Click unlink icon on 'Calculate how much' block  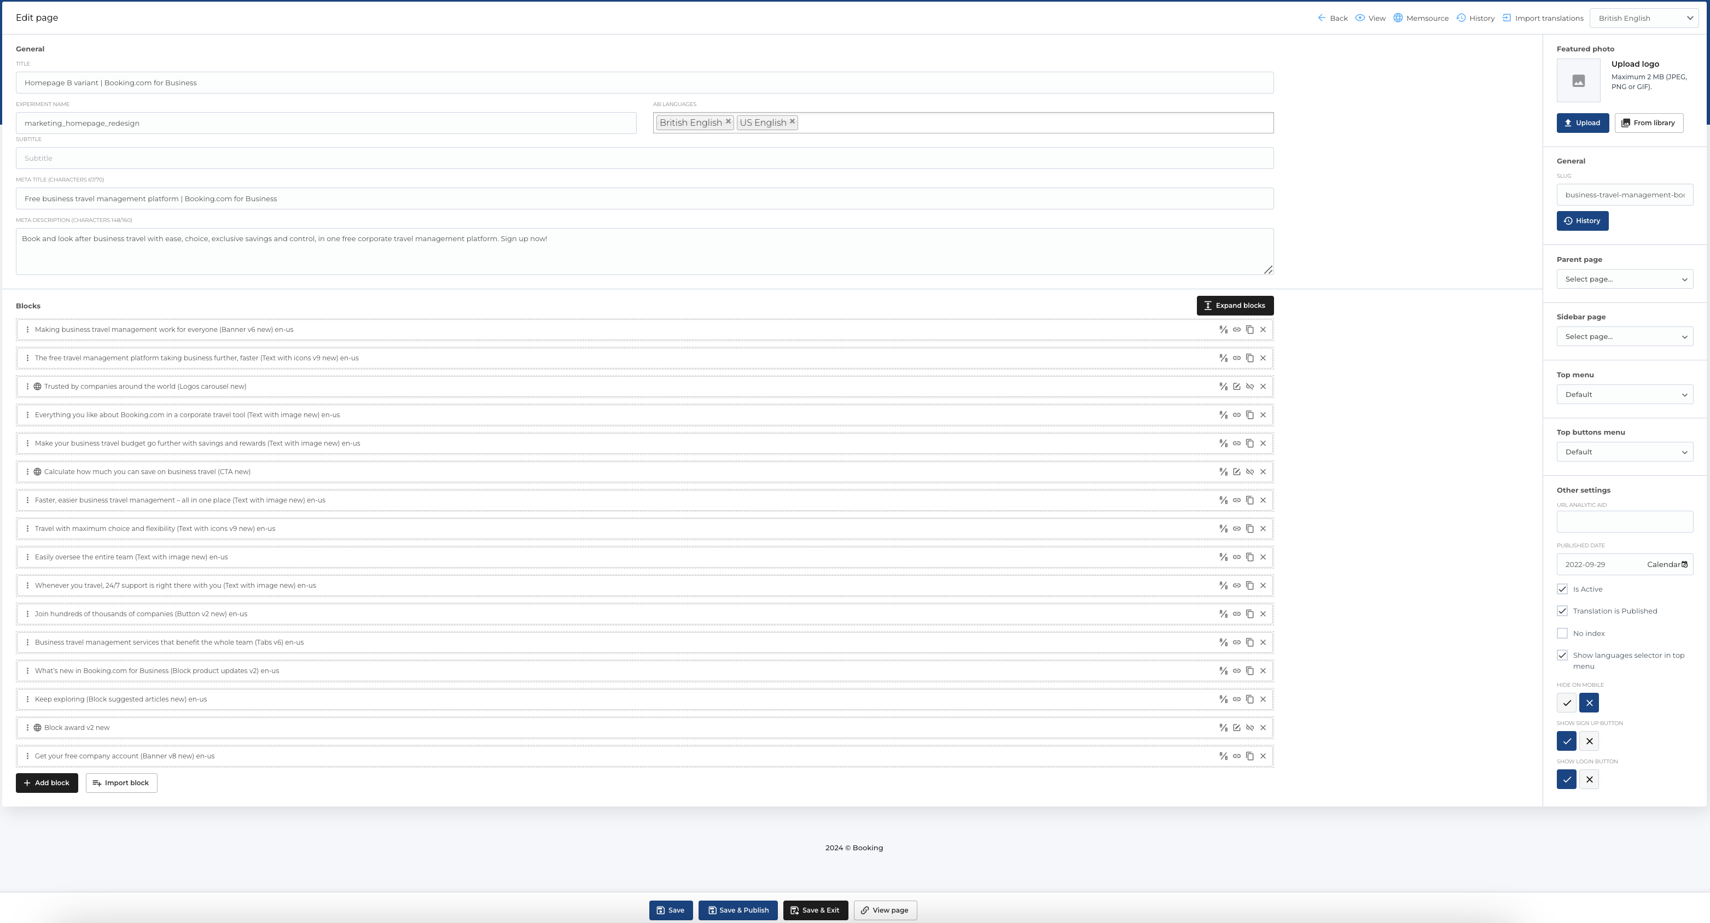pos(1250,472)
